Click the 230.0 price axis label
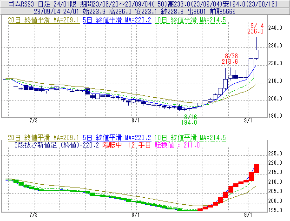This screenshot has height=221, width=290. click(275, 46)
